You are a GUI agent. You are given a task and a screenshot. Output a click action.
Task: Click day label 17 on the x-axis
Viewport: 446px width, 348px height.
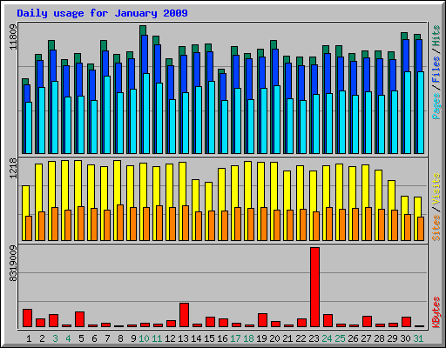coord(235,338)
